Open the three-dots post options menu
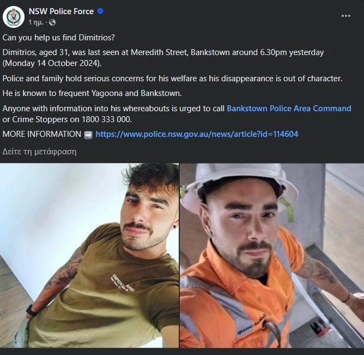The width and height of the screenshot is (364, 355). pos(346,16)
